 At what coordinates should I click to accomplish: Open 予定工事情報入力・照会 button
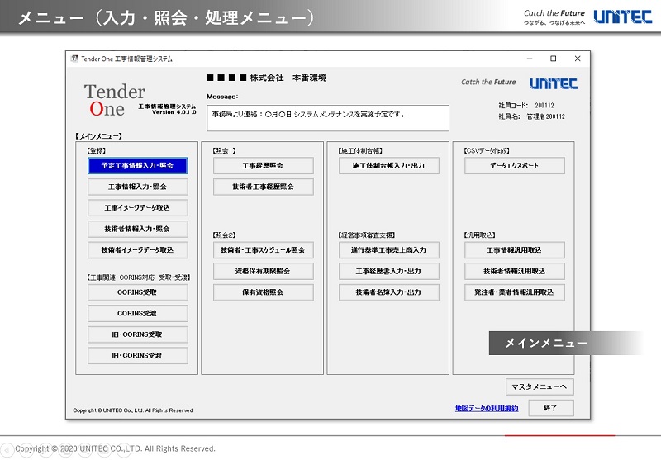137,165
